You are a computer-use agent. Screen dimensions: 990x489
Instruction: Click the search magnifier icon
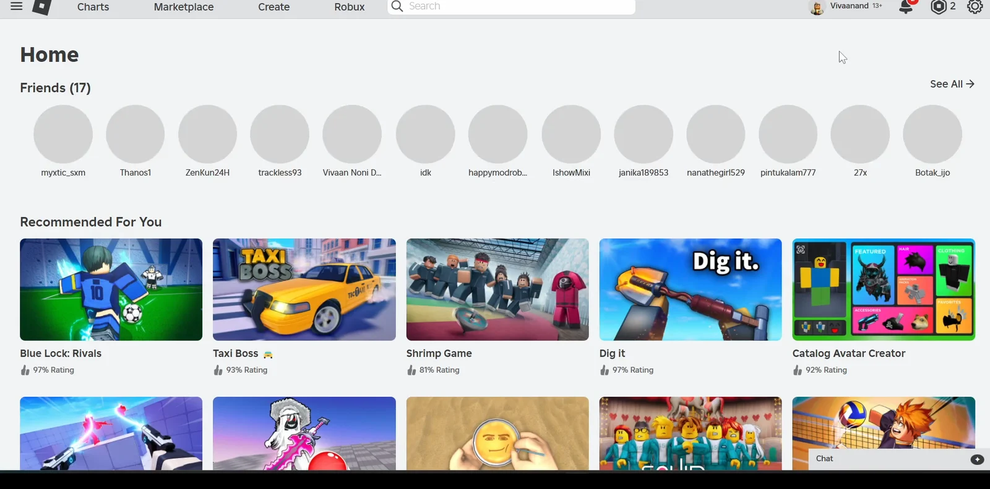[397, 6]
